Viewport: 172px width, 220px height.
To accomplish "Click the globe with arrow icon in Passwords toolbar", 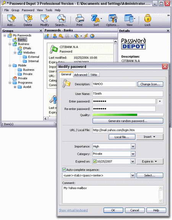I will pos(76,36).
